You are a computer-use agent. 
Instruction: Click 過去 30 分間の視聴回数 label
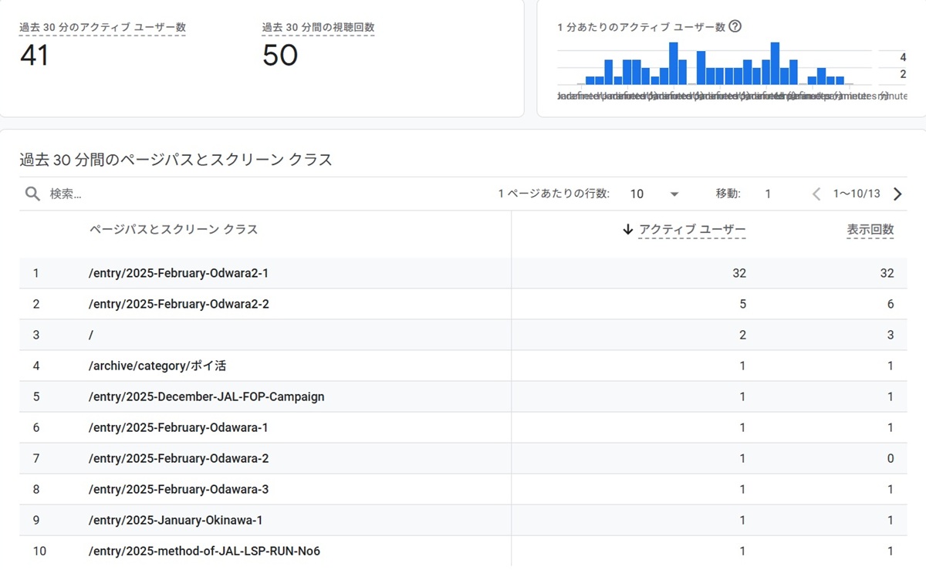click(318, 27)
